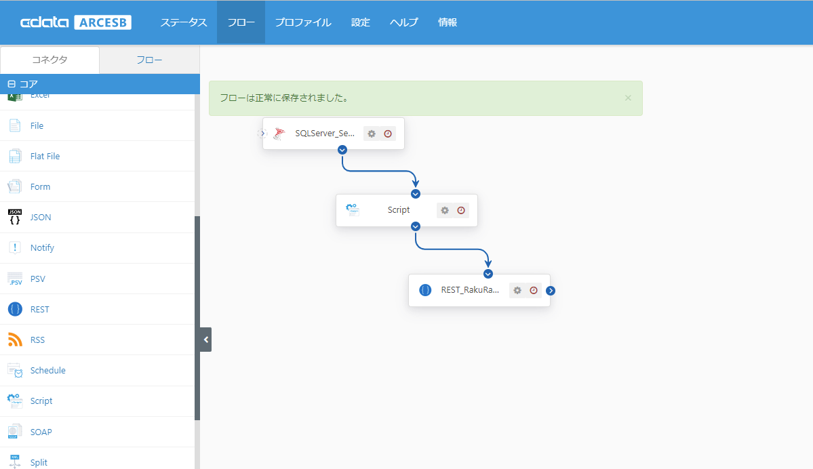Image resolution: width=813 pixels, height=469 pixels.
Task: Open the ステータス menu
Action: [x=184, y=22]
